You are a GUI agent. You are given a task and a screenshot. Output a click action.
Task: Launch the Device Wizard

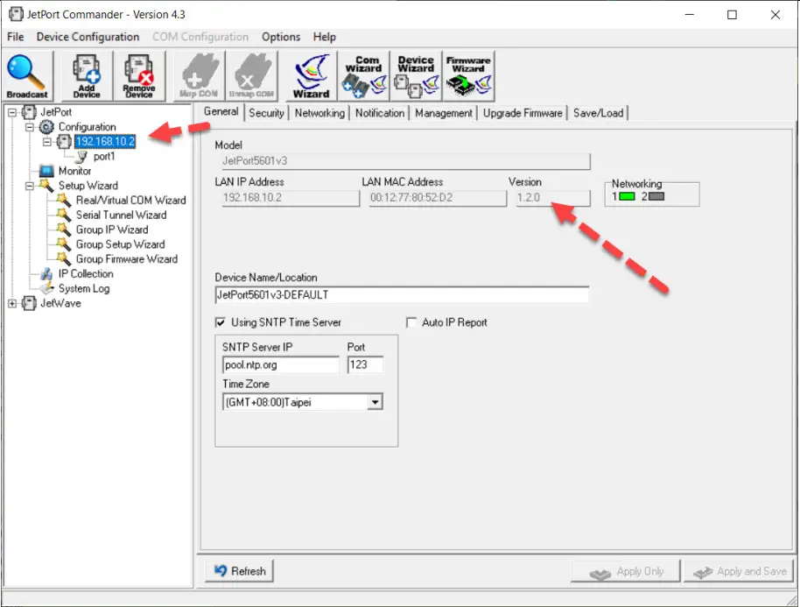415,74
